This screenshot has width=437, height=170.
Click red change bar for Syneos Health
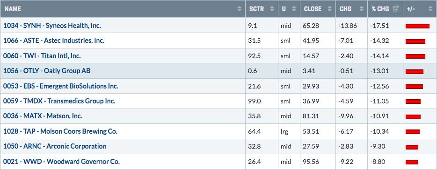pos(417,26)
